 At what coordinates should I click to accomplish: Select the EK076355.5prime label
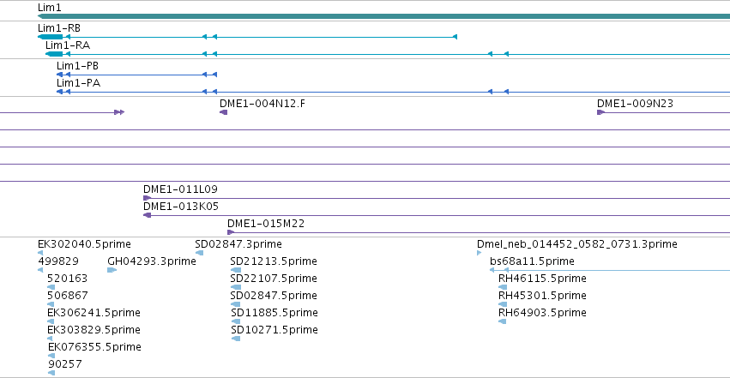[94, 347]
